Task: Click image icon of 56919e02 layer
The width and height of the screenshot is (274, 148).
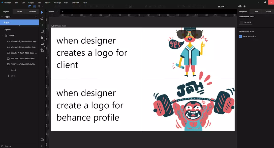Action: click(8, 59)
